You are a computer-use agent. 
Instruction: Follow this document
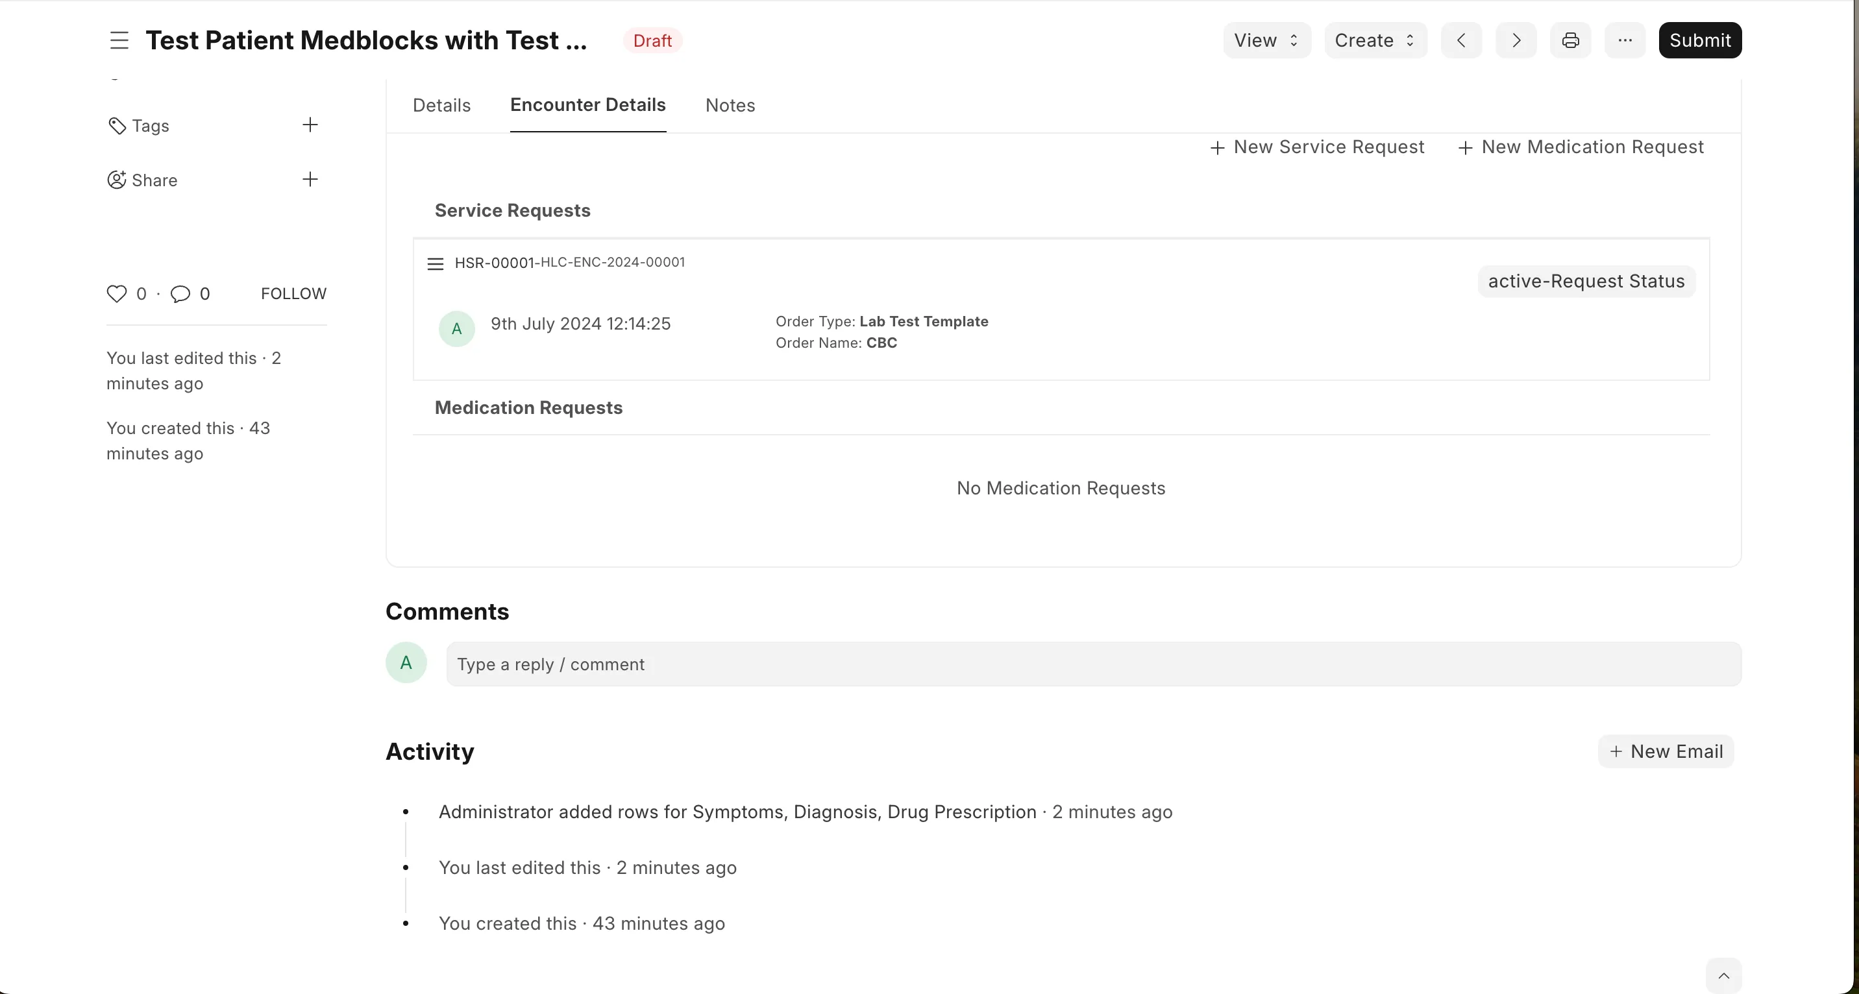292,293
